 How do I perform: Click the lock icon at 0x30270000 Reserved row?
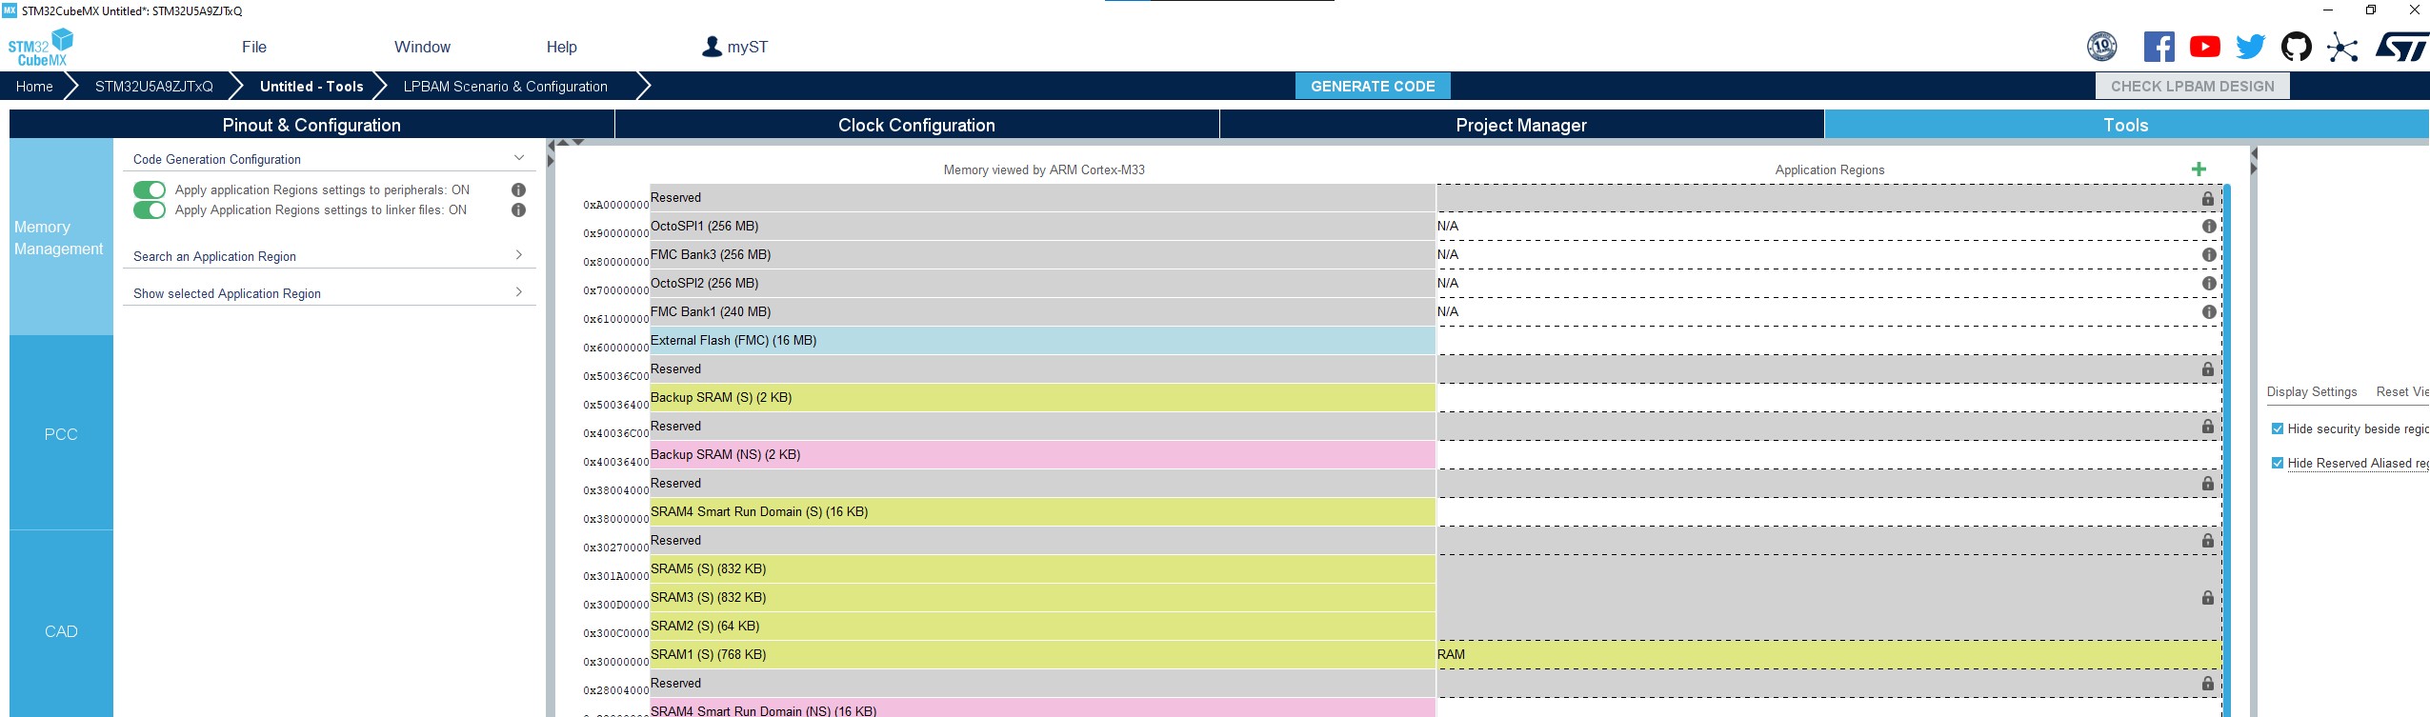[2207, 540]
